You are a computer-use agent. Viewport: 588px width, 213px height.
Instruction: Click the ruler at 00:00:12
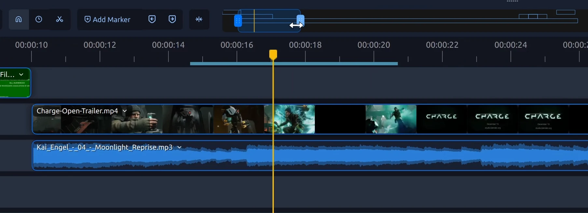(x=100, y=45)
